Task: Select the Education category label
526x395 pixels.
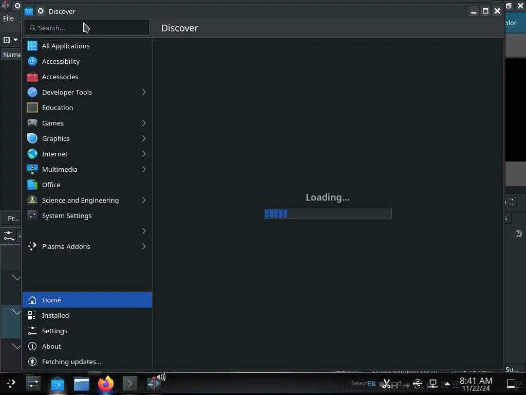Action: pyautogui.click(x=58, y=108)
